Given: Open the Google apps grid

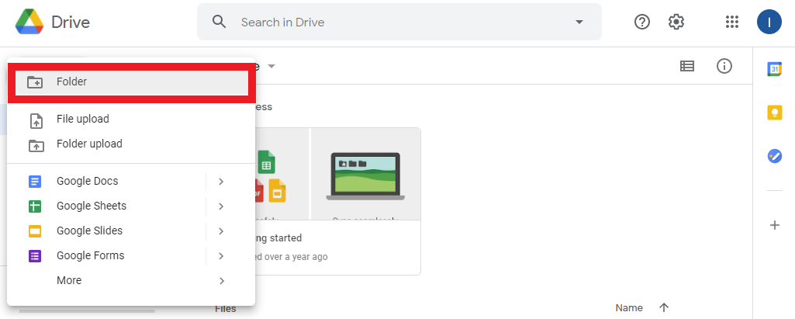Looking at the screenshot, I should click(731, 22).
